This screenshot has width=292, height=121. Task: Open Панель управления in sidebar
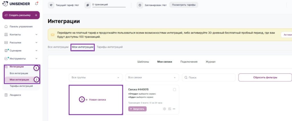click(x=21, y=26)
